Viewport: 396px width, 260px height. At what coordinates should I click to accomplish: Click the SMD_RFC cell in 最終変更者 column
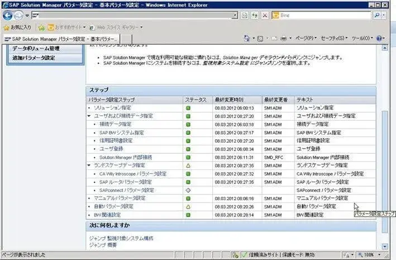point(274,157)
